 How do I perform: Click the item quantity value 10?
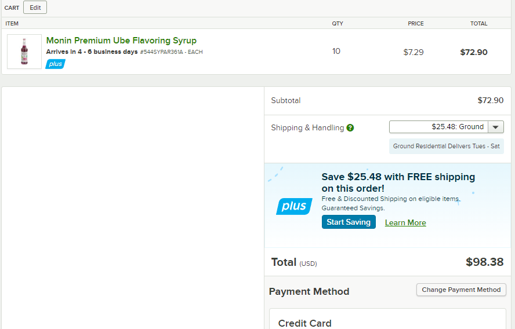click(x=336, y=51)
